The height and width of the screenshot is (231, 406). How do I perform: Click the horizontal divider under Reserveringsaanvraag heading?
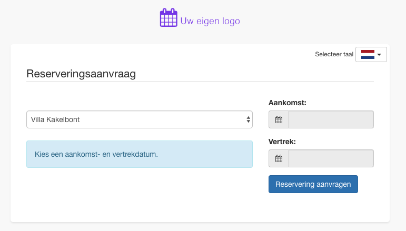[200, 82]
